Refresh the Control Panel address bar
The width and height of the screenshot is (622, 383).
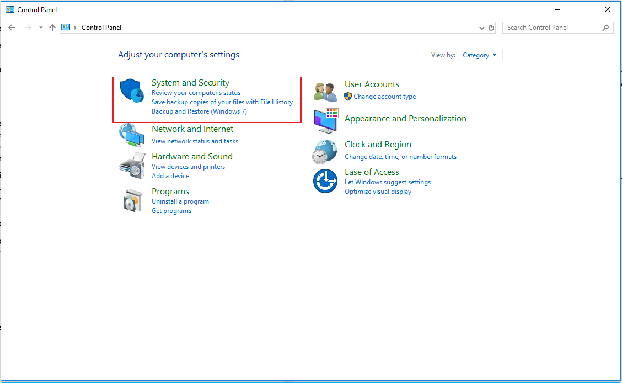(491, 28)
